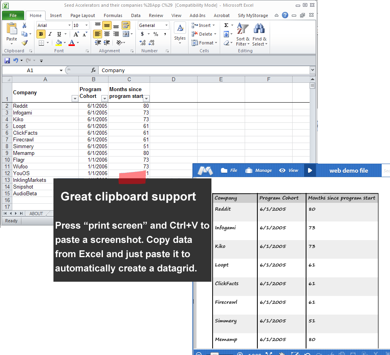Click the Undo arrow in quick access toolbar
390x355 pixels.
pos(16,61)
